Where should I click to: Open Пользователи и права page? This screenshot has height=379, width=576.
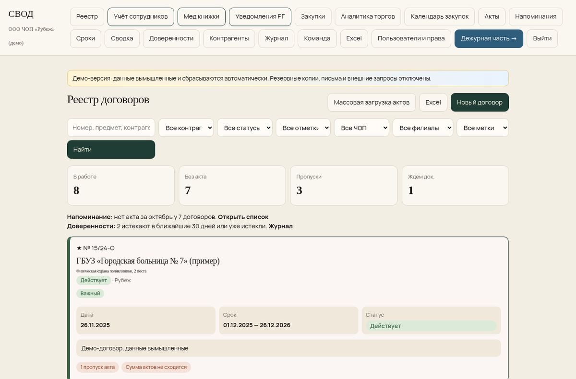coord(411,38)
